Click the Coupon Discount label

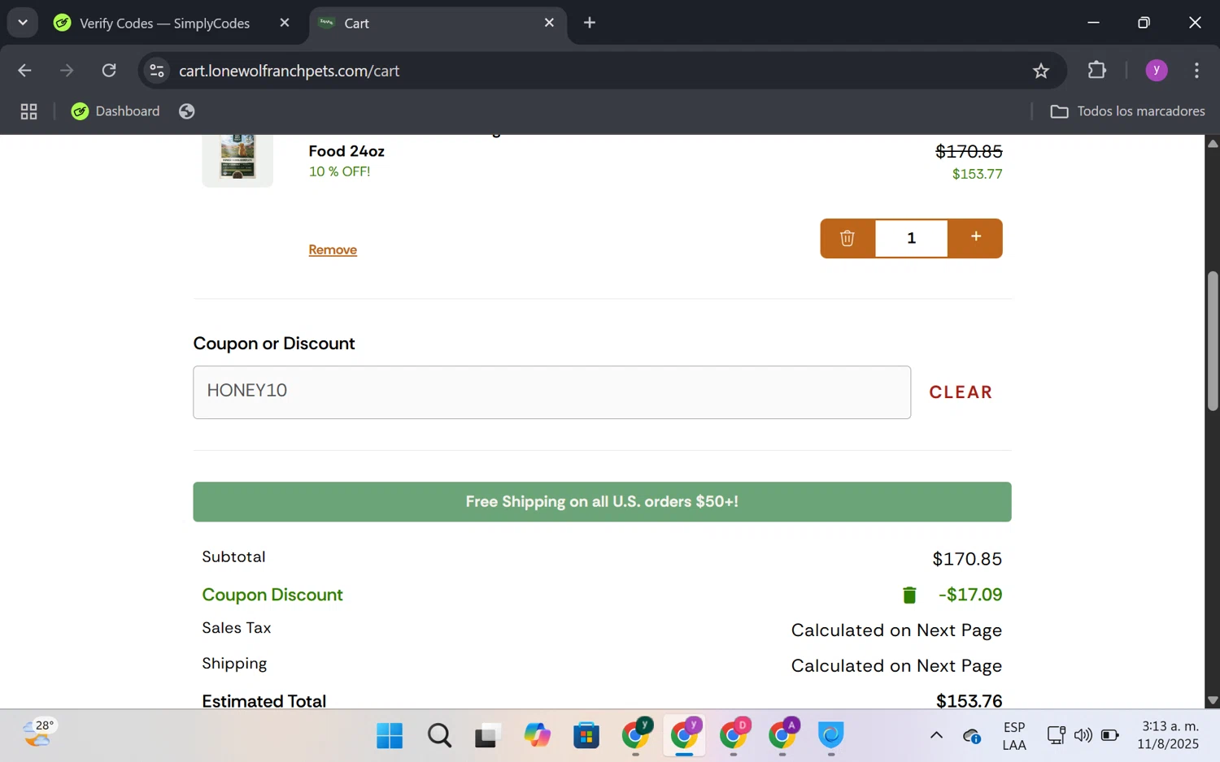[272, 595]
